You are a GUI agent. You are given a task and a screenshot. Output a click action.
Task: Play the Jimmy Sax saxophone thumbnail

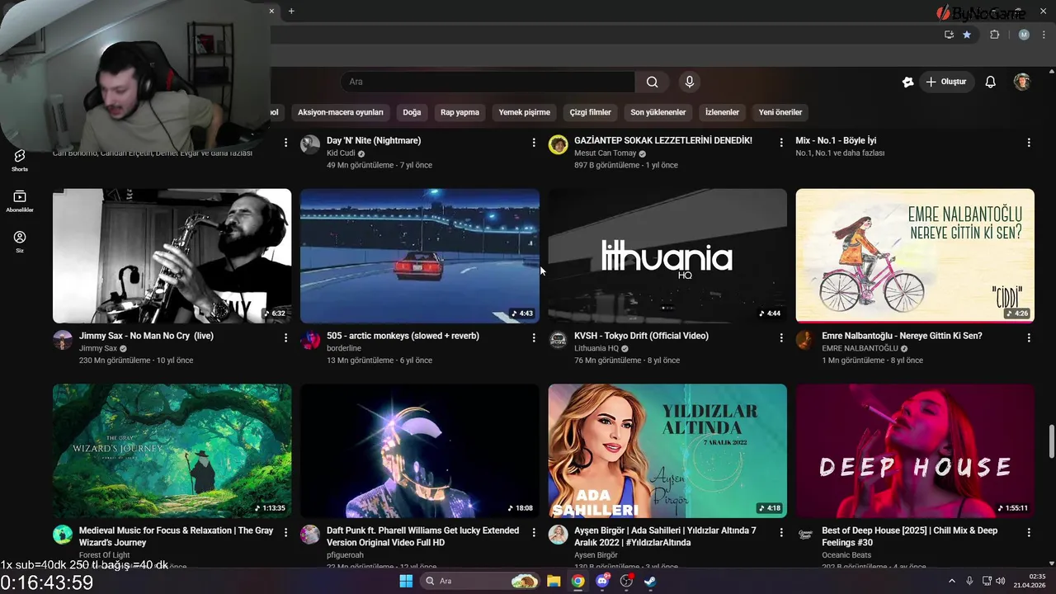point(172,256)
